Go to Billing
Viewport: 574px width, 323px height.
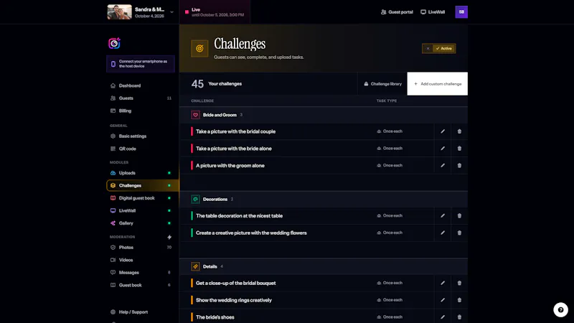click(x=141, y=111)
